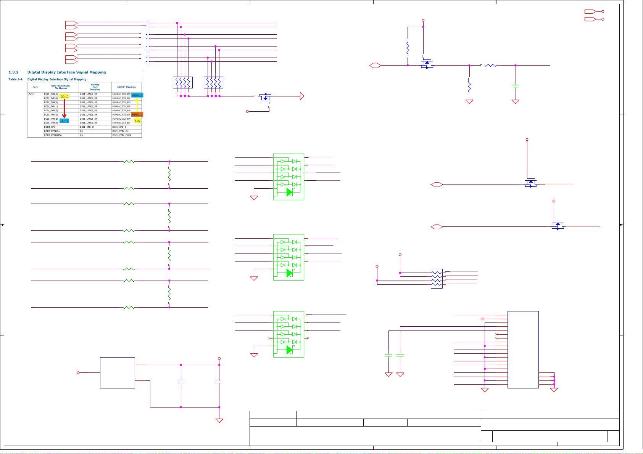The image size is (643, 454).
Task: Select the tall blue connector block at lower right
Action: pos(523,350)
